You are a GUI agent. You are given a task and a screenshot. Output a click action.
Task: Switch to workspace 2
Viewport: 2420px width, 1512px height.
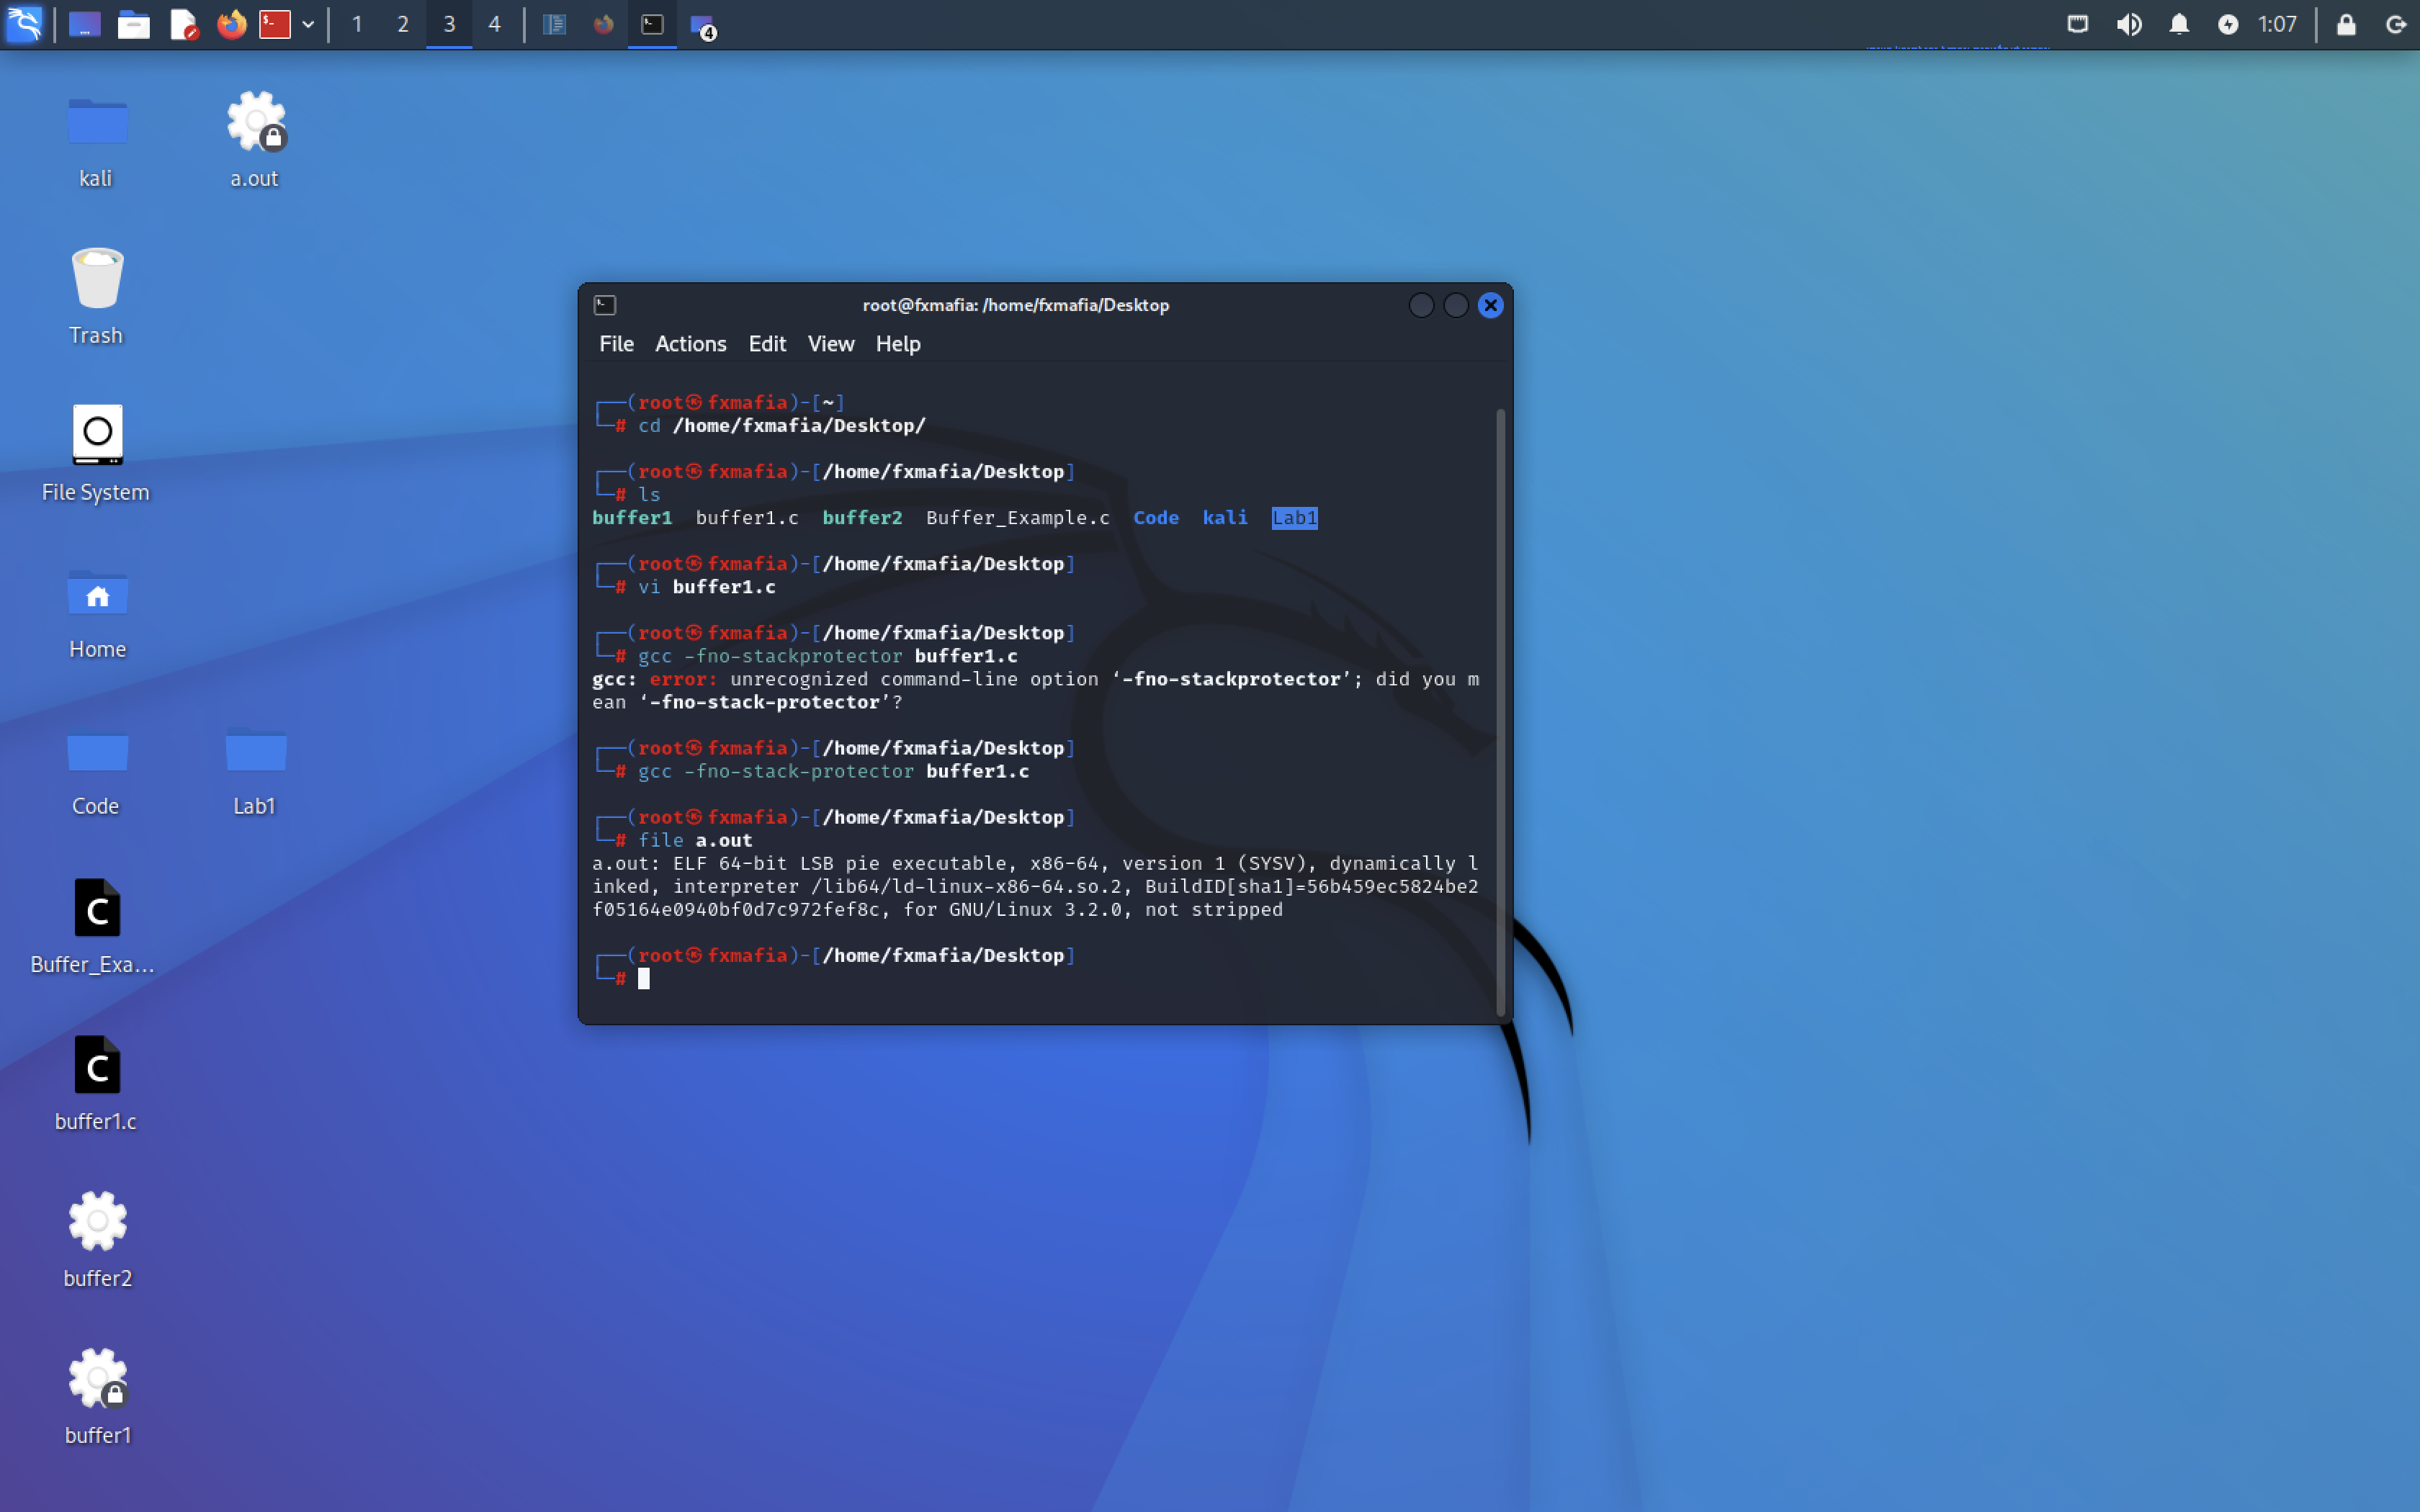tap(403, 24)
